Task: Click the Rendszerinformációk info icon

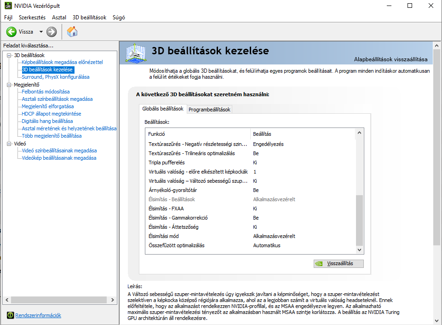Action: (11, 315)
